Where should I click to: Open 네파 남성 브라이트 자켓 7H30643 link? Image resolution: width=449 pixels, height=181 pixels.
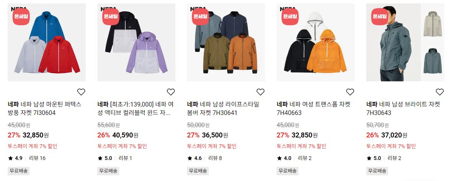(403, 108)
